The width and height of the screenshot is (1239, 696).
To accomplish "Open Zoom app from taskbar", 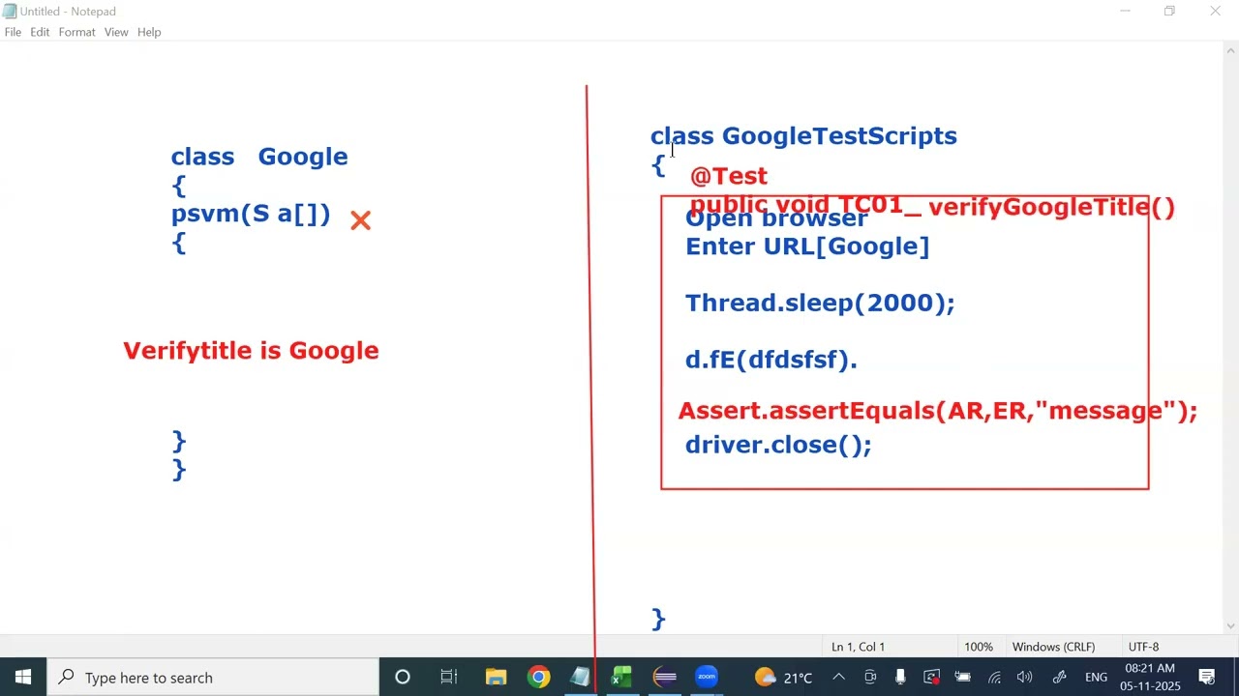I will click(x=707, y=678).
